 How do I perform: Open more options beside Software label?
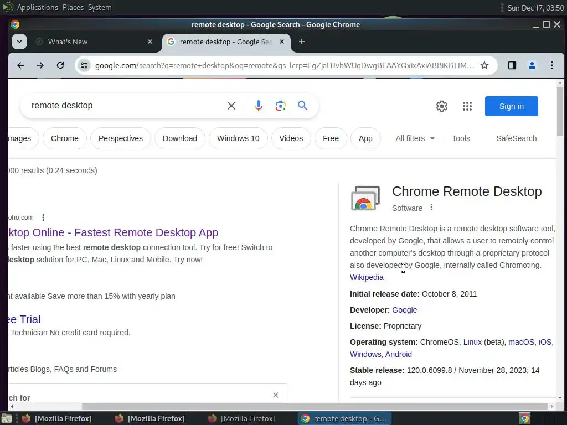(x=431, y=208)
